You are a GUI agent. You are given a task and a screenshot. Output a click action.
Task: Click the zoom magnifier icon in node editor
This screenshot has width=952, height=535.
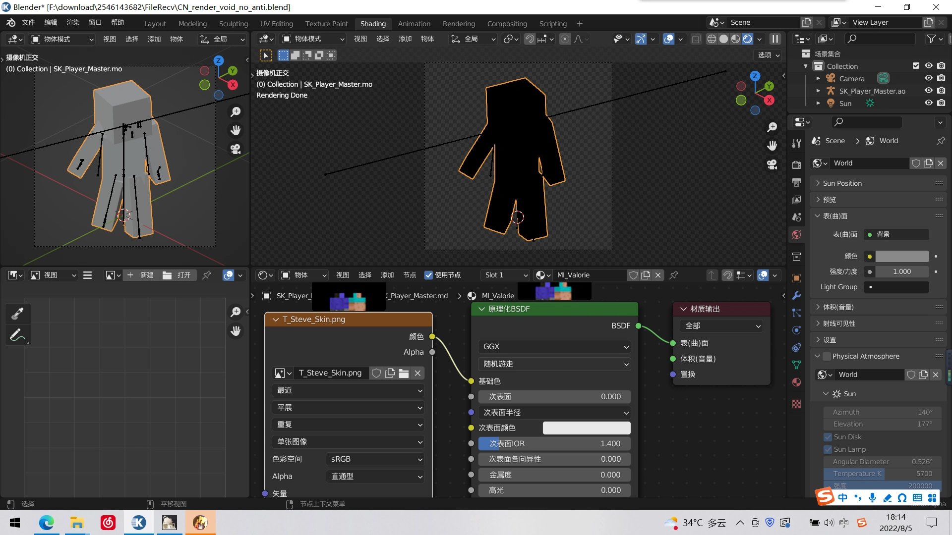click(236, 312)
